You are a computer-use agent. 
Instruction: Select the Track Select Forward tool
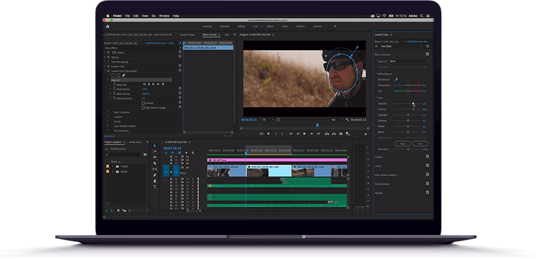(154, 151)
